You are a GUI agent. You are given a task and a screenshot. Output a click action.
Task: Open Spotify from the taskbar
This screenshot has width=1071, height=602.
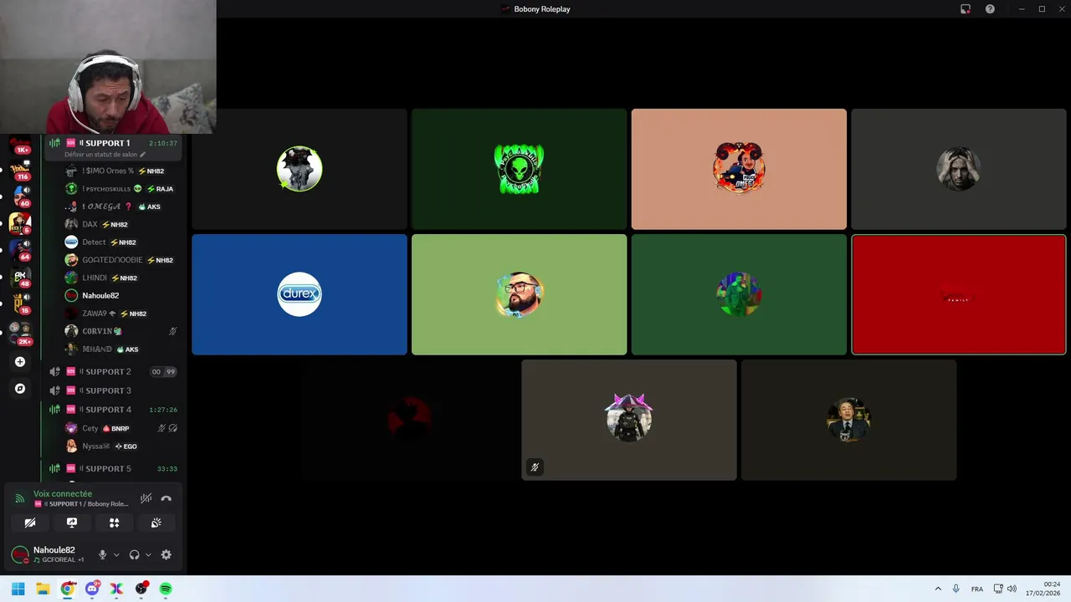click(x=166, y=589)
